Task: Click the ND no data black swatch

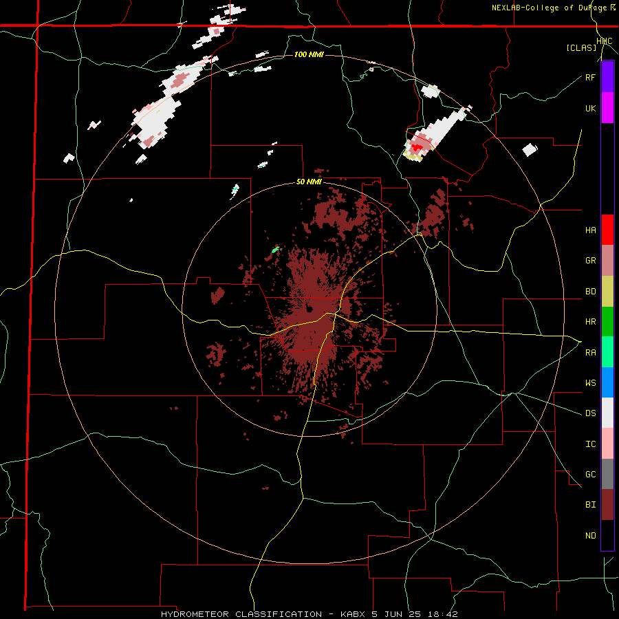Action: (x=607, y=535)
